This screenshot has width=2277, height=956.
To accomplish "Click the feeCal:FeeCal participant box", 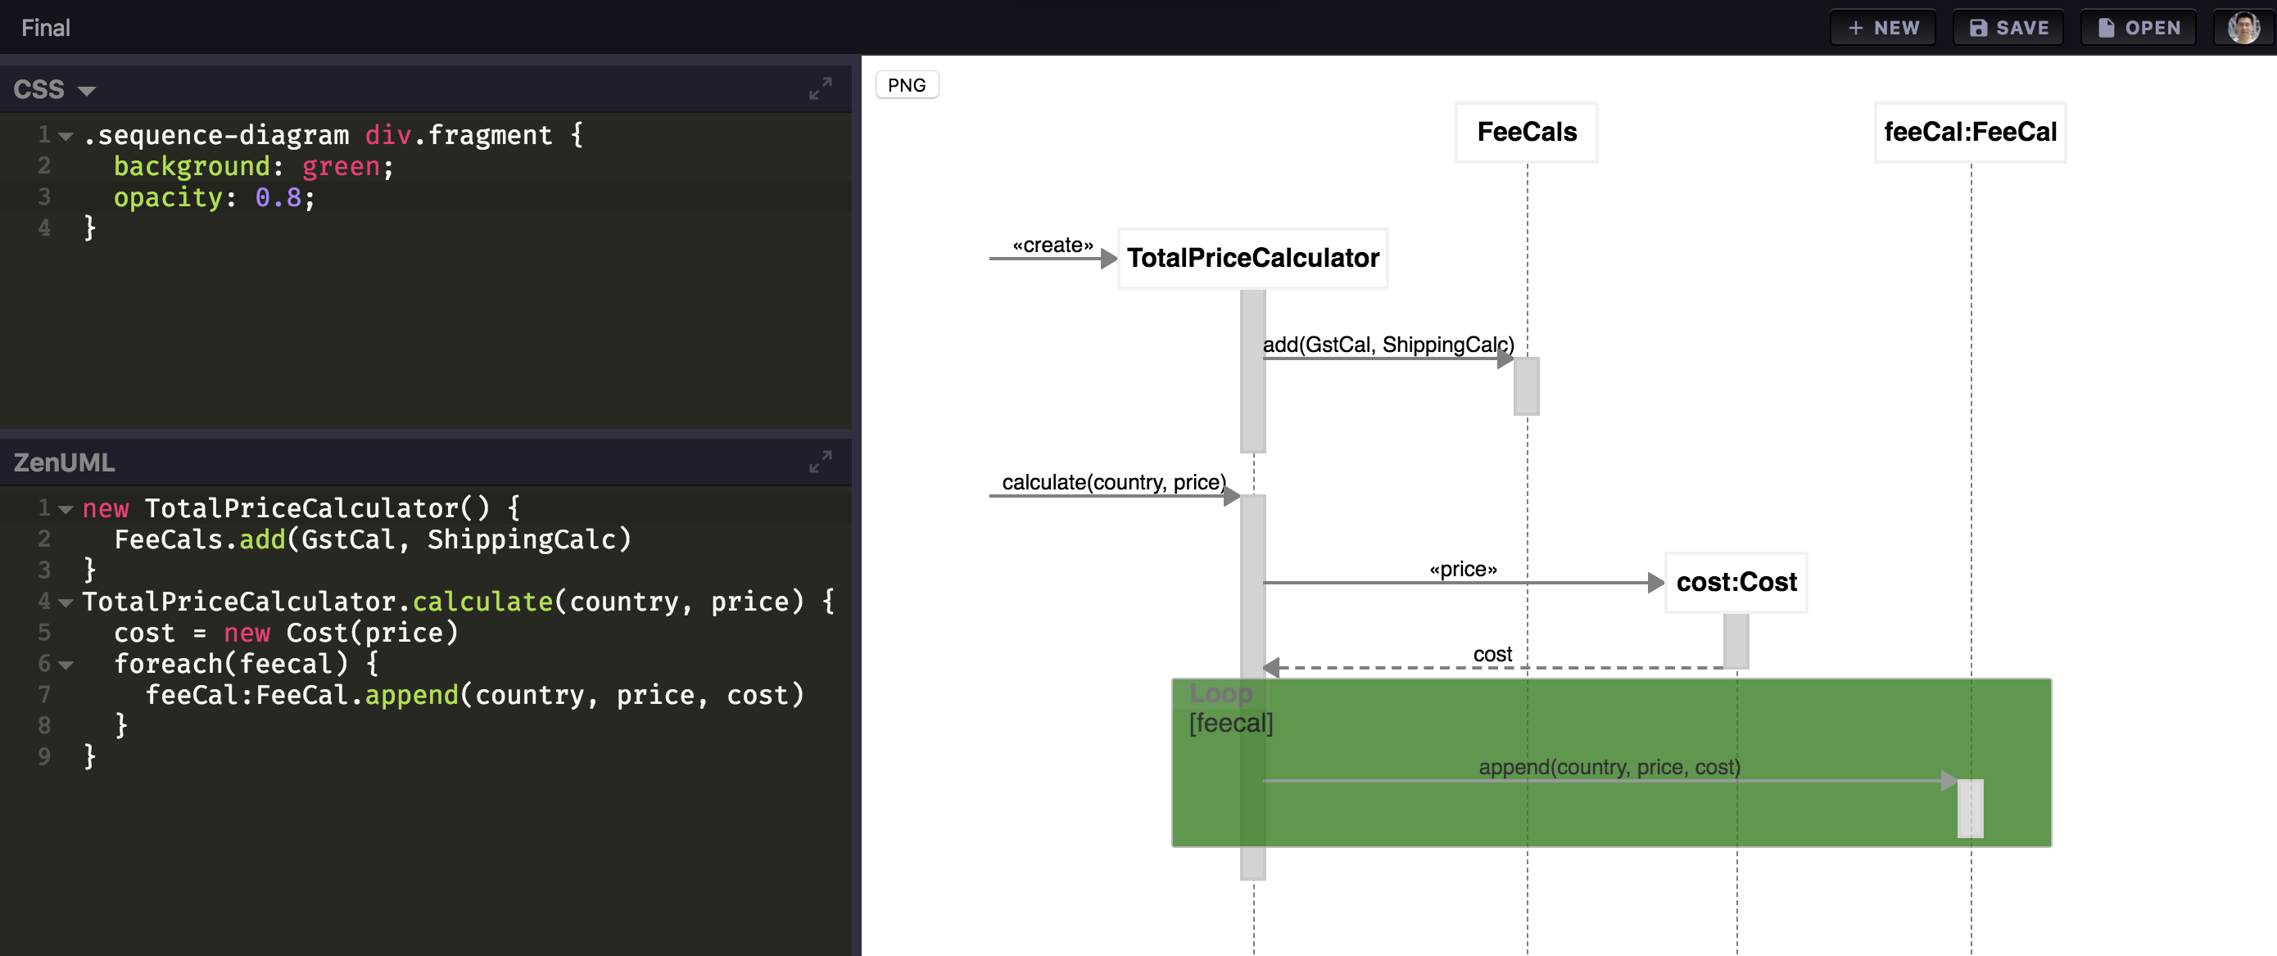I will tap(1969, 133).
